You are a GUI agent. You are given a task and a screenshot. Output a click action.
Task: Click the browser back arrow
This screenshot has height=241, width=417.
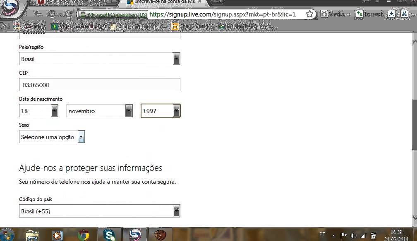click(x=39, y=14)
